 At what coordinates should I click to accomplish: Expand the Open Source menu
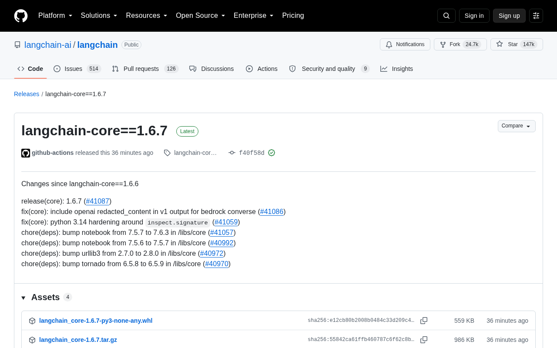coord(201,16)
